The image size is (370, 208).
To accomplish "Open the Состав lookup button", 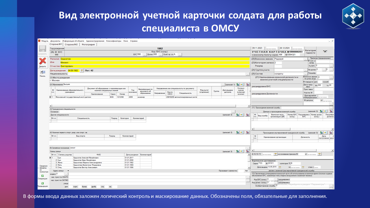I will pos(306,74).
